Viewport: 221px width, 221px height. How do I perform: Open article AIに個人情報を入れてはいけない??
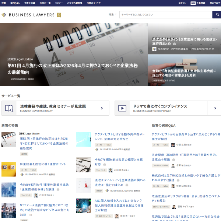(119, 206)
